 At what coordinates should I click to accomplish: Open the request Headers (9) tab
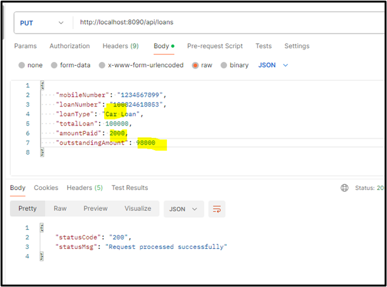pos(121,46)
